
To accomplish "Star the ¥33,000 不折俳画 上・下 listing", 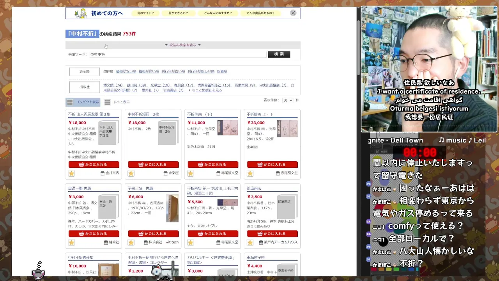I will [250, 173].
